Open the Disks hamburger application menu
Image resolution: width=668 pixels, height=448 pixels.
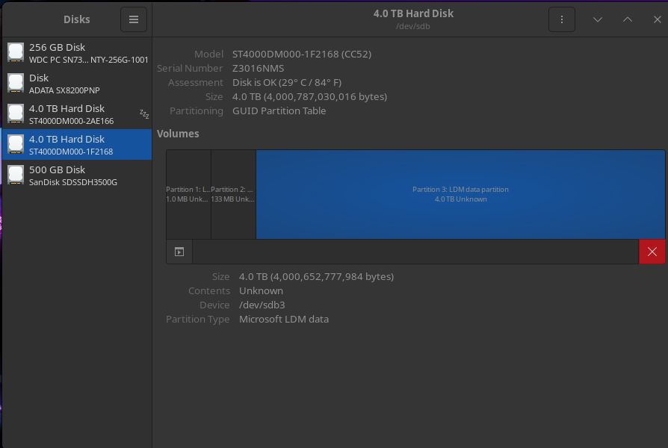pos(133,19)
